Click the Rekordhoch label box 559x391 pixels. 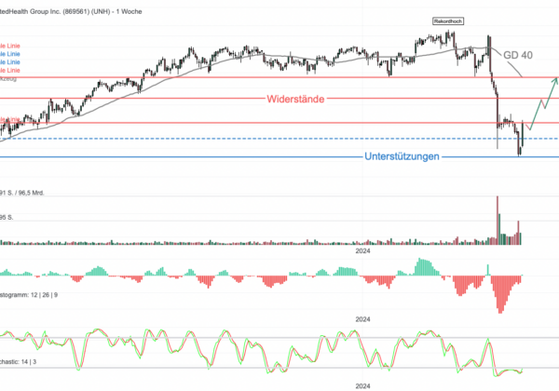click(448, 21)
